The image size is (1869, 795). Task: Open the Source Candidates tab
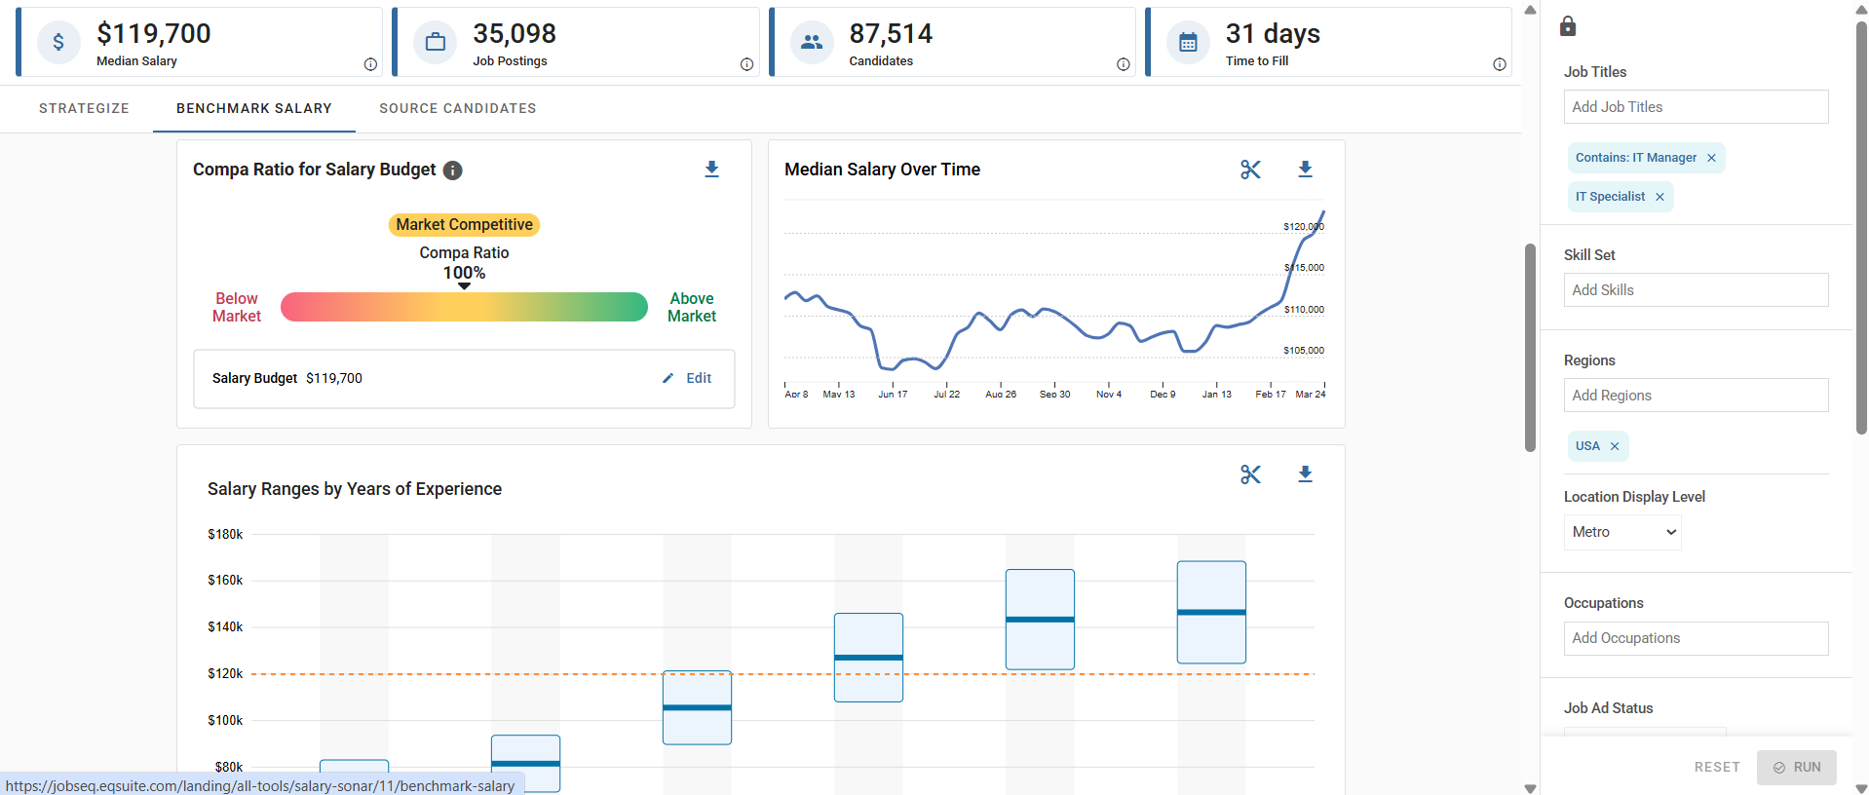click(457, 108)
